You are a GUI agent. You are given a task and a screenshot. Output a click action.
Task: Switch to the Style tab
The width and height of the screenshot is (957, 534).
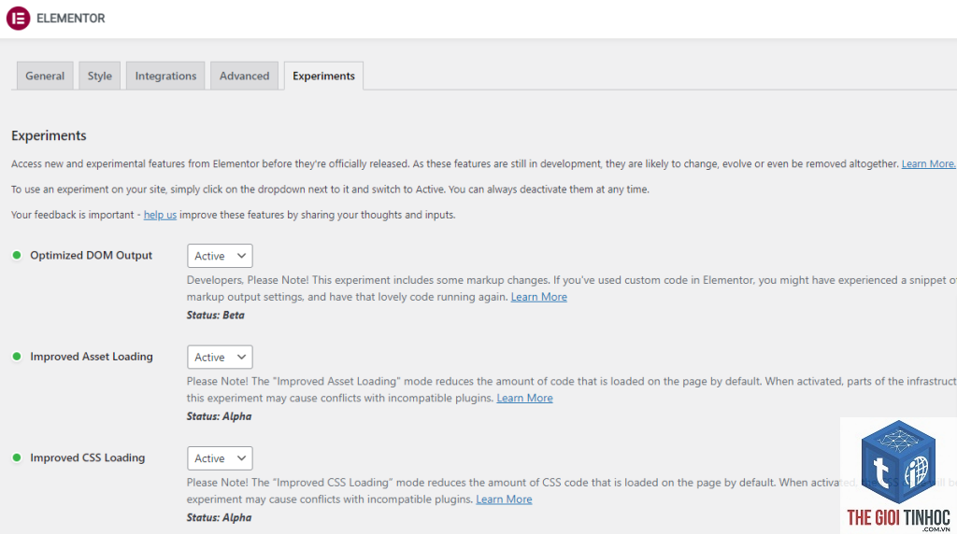tap(99, 76)
